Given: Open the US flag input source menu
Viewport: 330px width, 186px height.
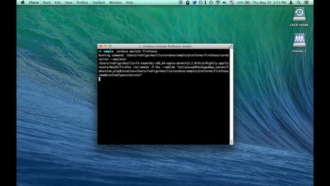Looking at the screenshot, I should (232, 3).
